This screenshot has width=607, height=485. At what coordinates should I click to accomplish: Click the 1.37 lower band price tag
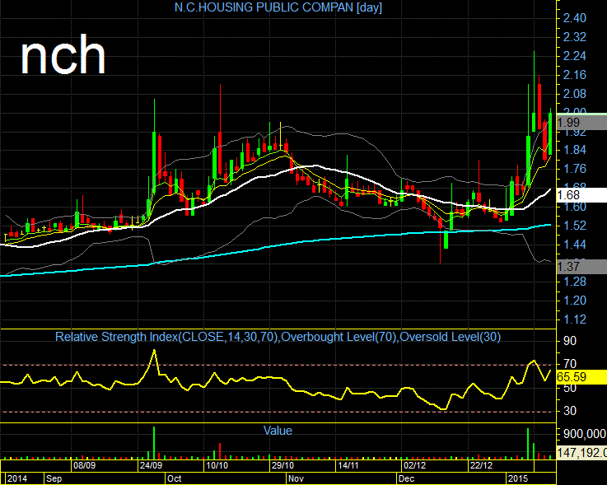[581, 267]
